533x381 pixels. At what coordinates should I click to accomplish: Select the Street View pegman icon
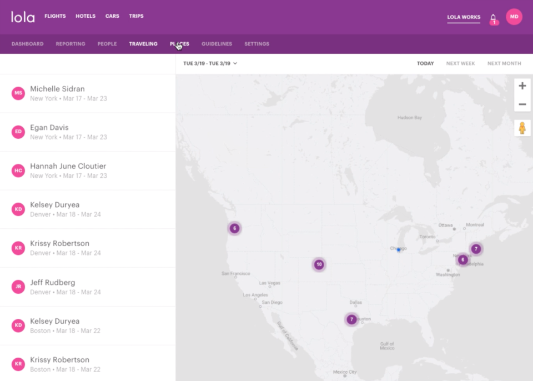(522, 128)
